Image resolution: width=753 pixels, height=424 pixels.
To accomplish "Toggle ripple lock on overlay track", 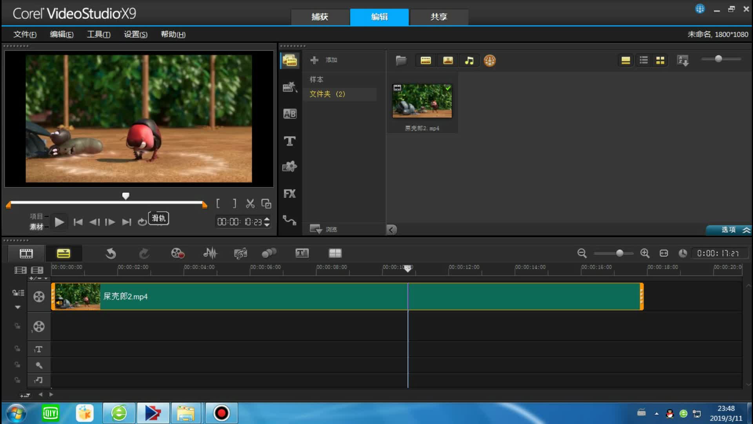I will tap(17, 326).
